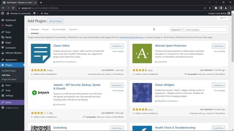The image size is (234, 131).
Task: Collapse the admin sidebar menu
Action: pyautogui.click(x=12, y=108)
